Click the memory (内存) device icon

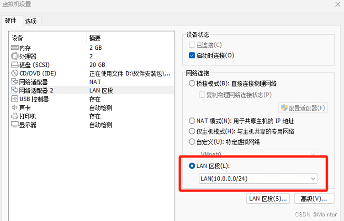pos(15,47)
